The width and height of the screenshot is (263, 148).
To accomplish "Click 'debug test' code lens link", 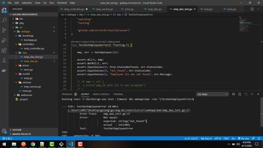I will (114, 42).
